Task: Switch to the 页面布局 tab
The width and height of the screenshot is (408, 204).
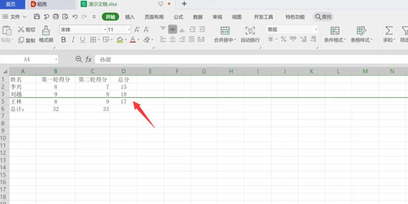Action: [x=154, y=17]
